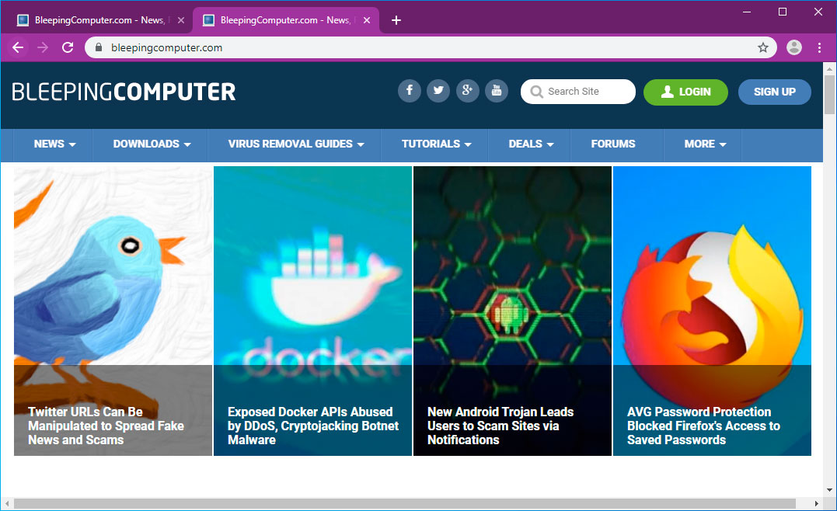Expand the MORE navigation dropdown
837x511 pixels.
703,144
